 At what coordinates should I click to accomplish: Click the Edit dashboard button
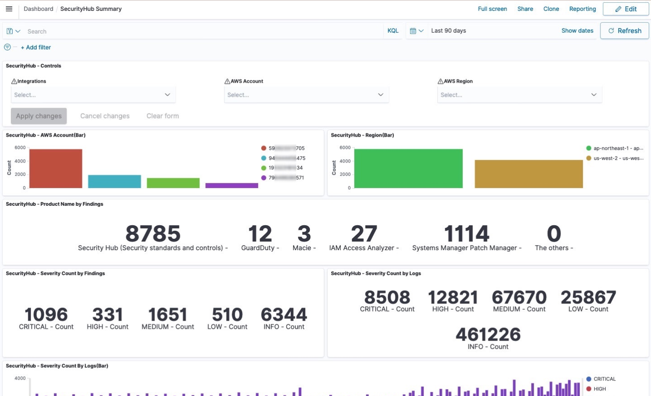coord(626,9)
